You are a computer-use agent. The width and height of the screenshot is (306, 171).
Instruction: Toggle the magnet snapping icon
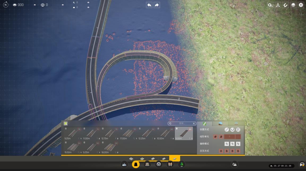(286, 5)
